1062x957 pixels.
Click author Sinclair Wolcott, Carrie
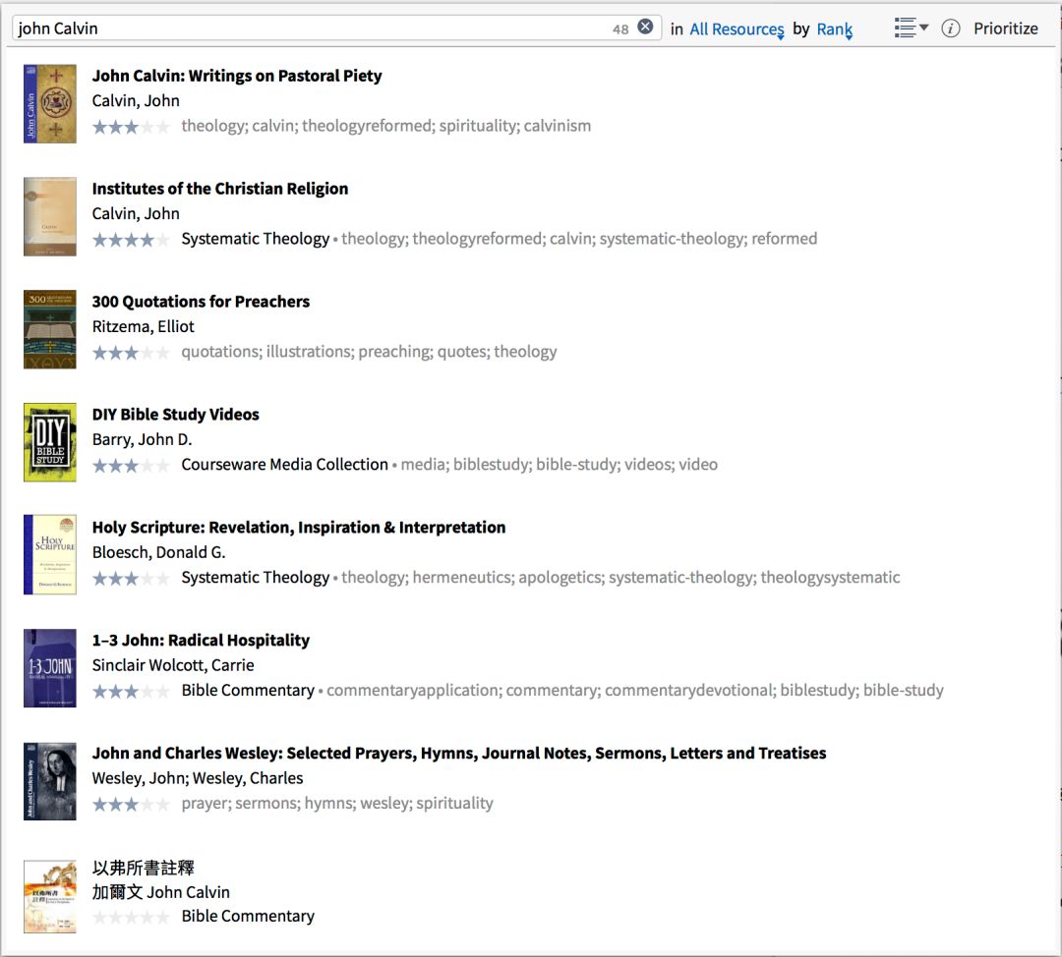(x=173, y=665)
